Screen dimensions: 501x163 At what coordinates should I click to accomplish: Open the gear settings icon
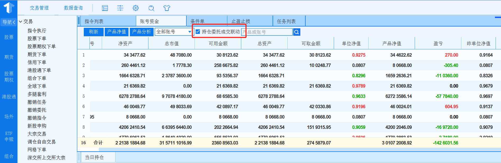pyautogui.click(x=136, y=8)
